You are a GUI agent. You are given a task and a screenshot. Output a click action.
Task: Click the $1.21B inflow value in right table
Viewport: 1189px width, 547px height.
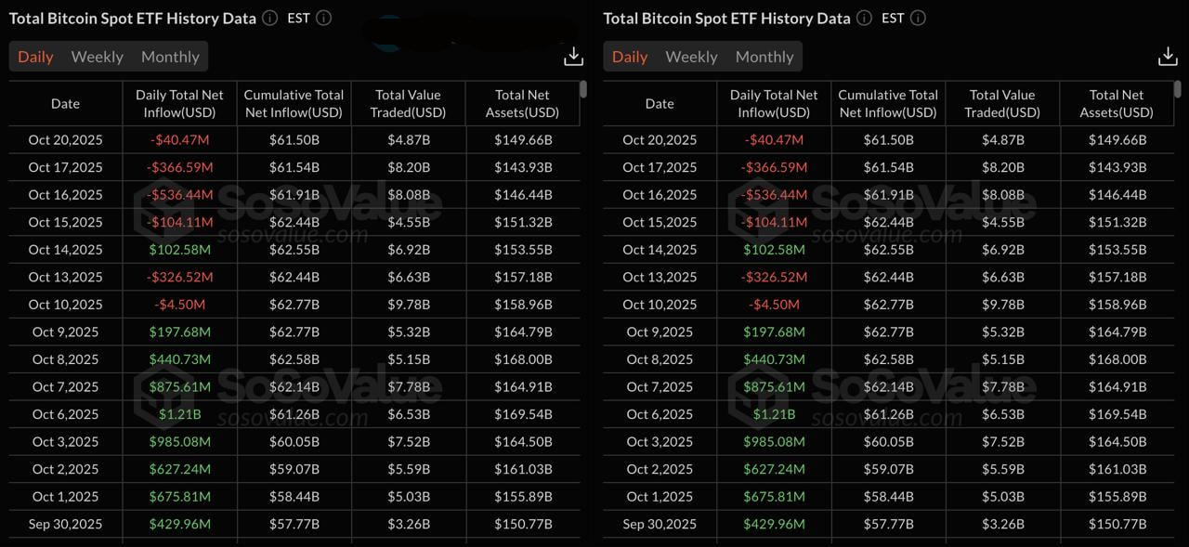coord(774,414)
